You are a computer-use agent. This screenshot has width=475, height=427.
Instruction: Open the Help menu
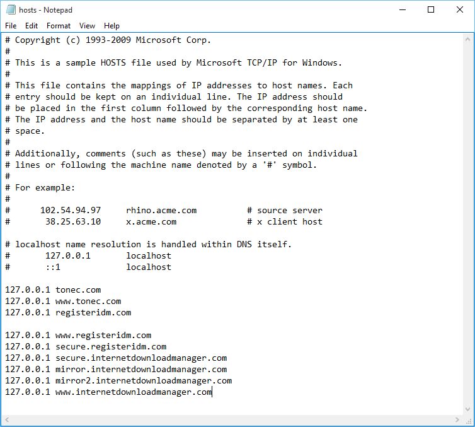coord(112,26)
